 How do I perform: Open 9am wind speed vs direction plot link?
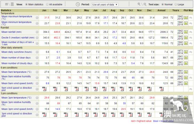pos(17,89)
